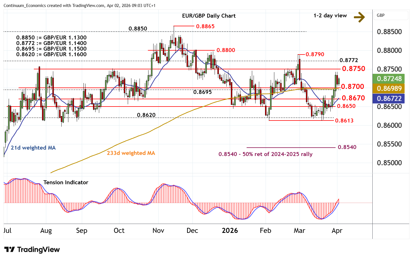Select the 233d weighted MA label
This screenshot has width=413, height=260.
(131, 153)
